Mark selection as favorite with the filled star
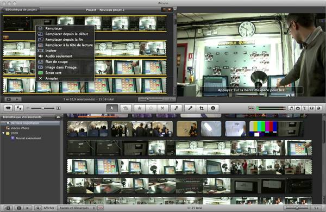The width and height of the screenshot is (326, 212). (x=140, y=108)
